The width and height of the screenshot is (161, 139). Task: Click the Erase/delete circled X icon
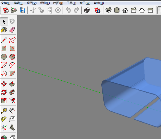tap(58, 10)
